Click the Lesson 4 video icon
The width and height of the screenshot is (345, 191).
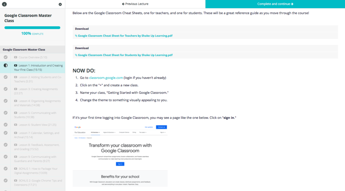[15, 101]
